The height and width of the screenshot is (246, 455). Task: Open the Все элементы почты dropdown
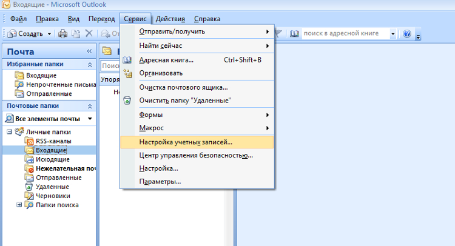pos(90,119)
